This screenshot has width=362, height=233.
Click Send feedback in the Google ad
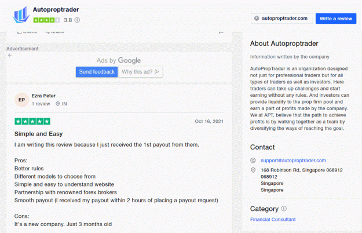[x=97, y=72]
